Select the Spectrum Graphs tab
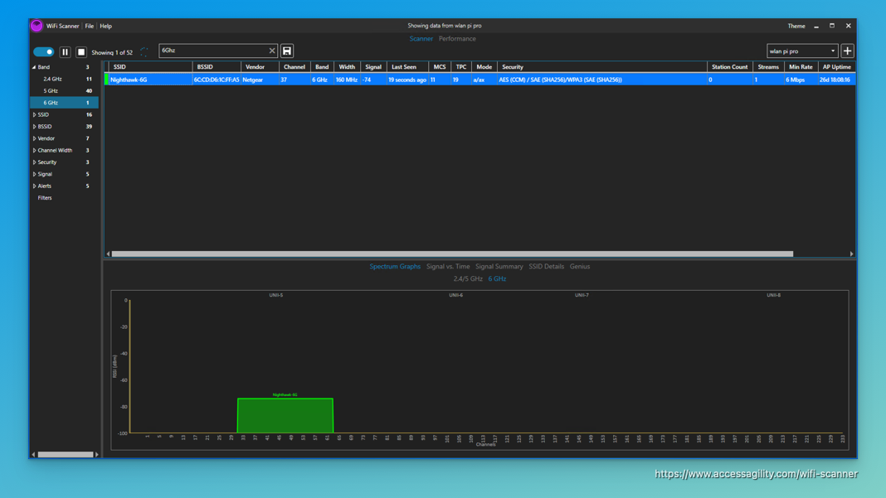 (395, 267)
